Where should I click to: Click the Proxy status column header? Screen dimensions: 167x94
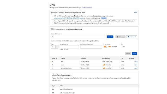point(106,58)
